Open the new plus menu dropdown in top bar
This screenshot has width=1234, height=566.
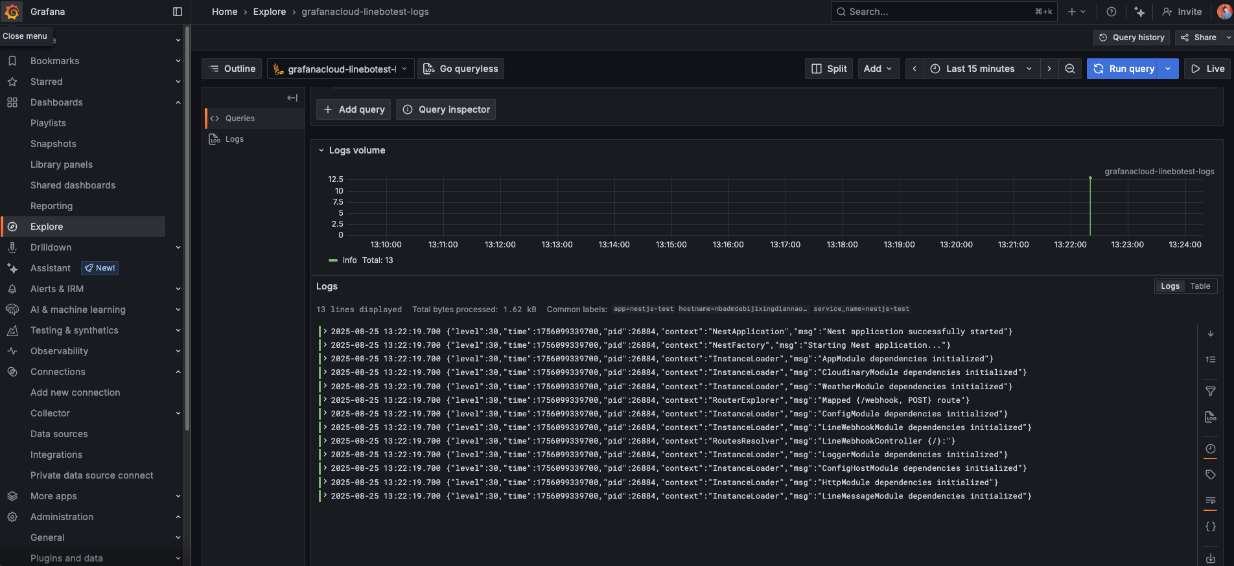click(x=1077, y=12)
